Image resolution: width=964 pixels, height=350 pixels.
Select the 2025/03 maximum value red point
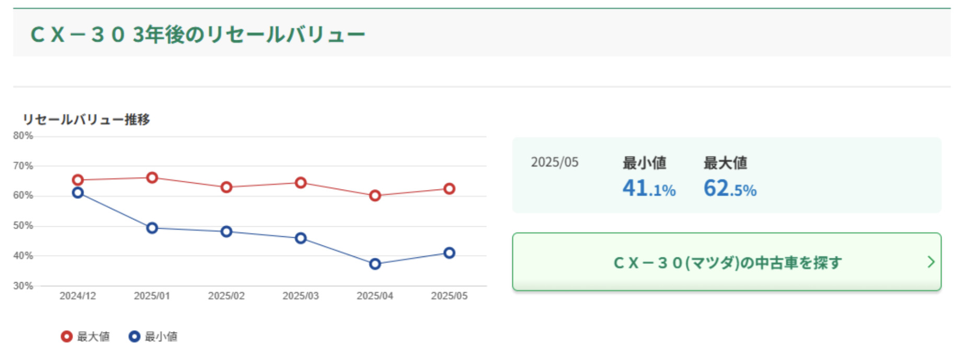(x=301, y=183)
